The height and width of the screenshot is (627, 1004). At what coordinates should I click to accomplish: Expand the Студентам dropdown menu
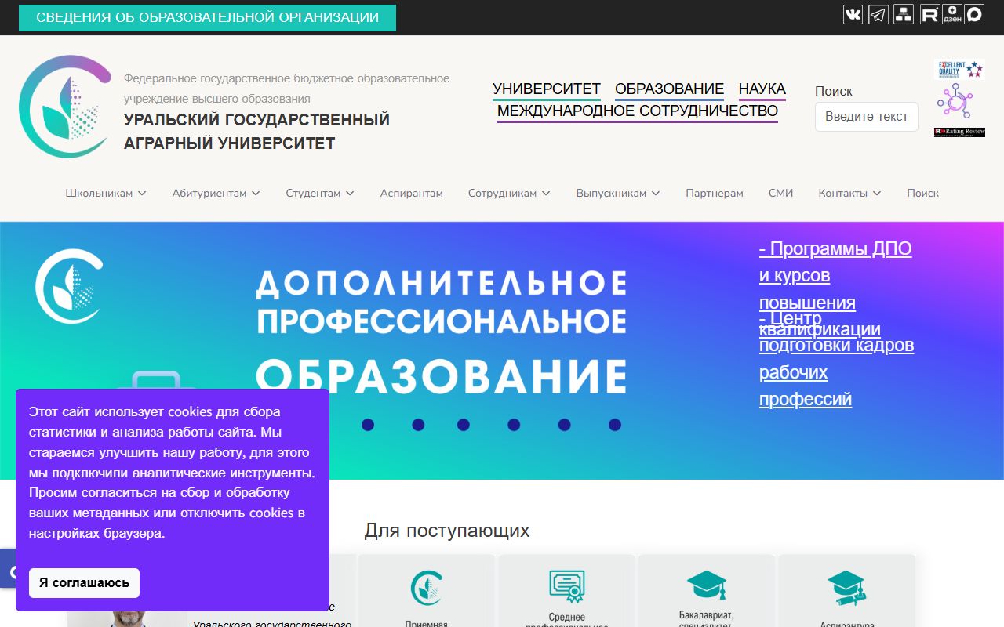click(x=320, y=193)
